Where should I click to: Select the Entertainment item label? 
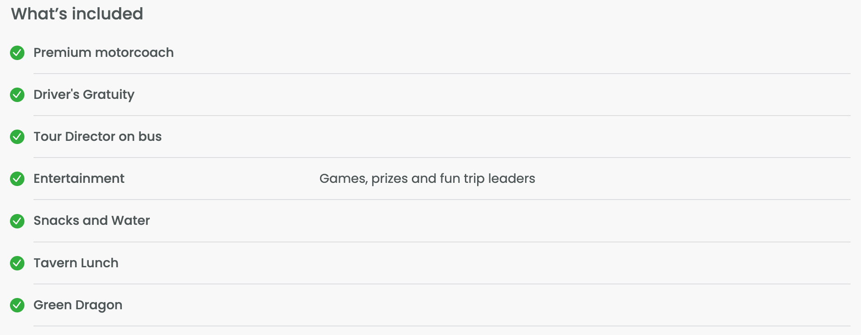tap(79, 179)
